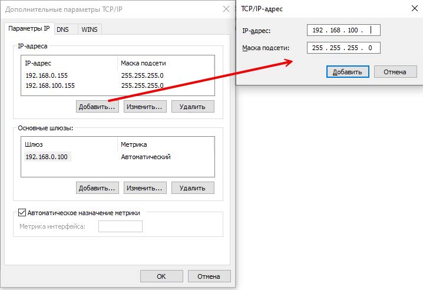The width and height of the screenshot is (423, 290).
Task: Select IP address row 192.168.100.155
Action: point(50,85)
